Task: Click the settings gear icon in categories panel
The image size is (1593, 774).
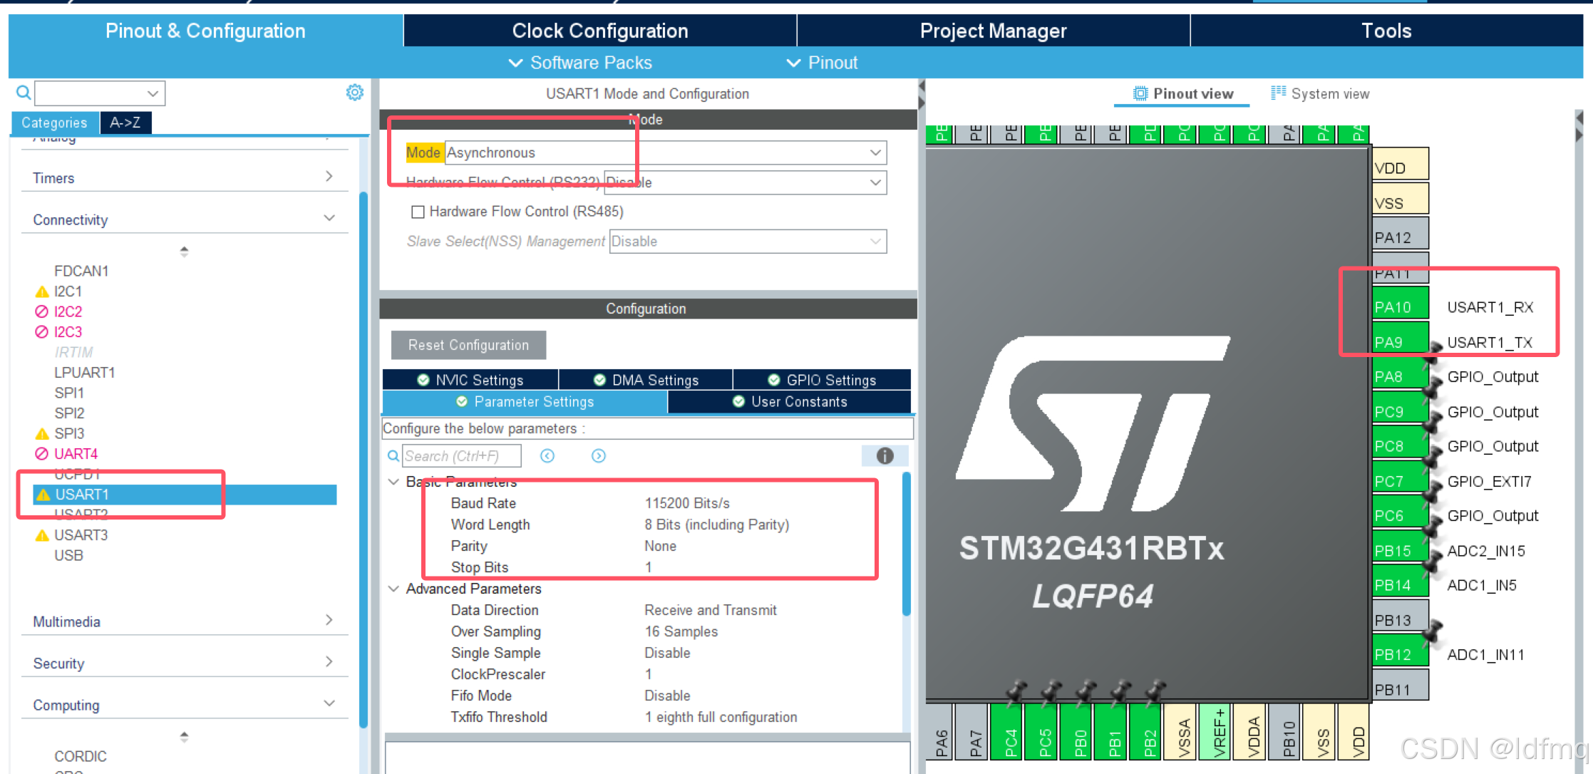Action: pyautogui.click(x=354, y=93)
